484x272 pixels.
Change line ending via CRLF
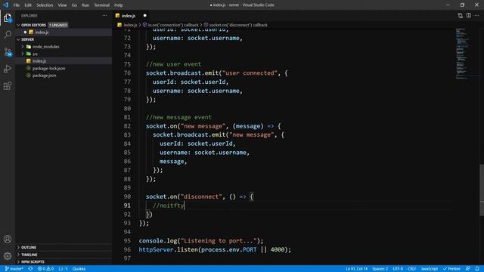(411, 269)
